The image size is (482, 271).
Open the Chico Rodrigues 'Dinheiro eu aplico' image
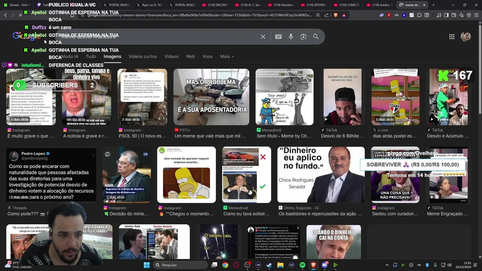tap(321, 175)
